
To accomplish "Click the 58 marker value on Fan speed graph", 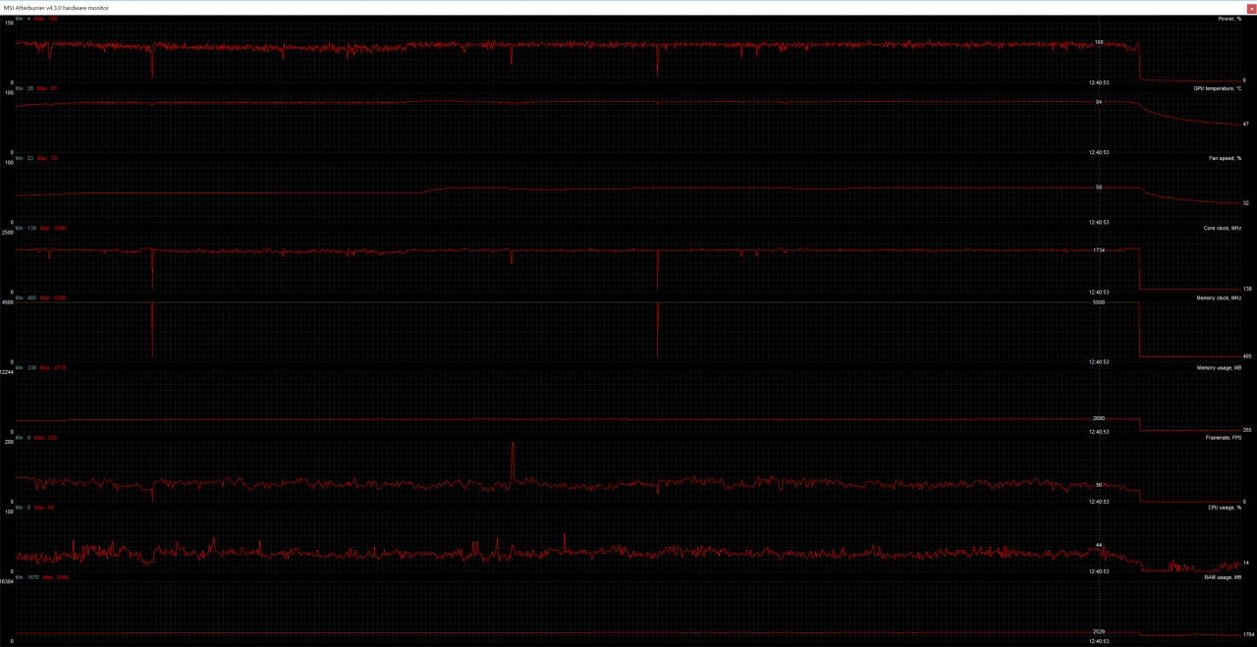I will point(1099,187).
